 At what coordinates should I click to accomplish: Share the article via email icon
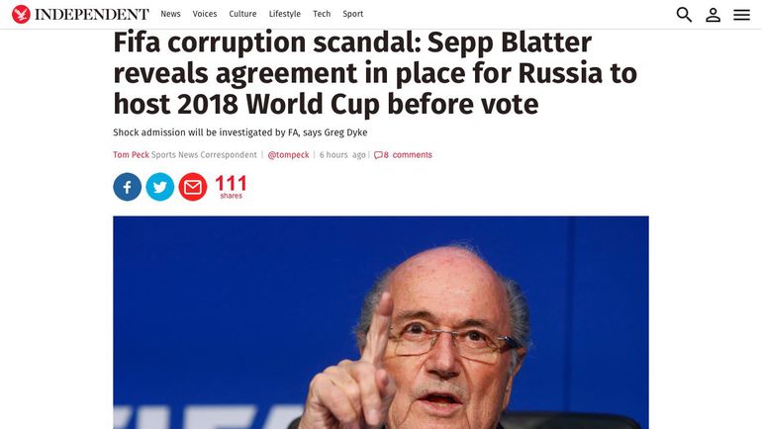click(193, 187)
